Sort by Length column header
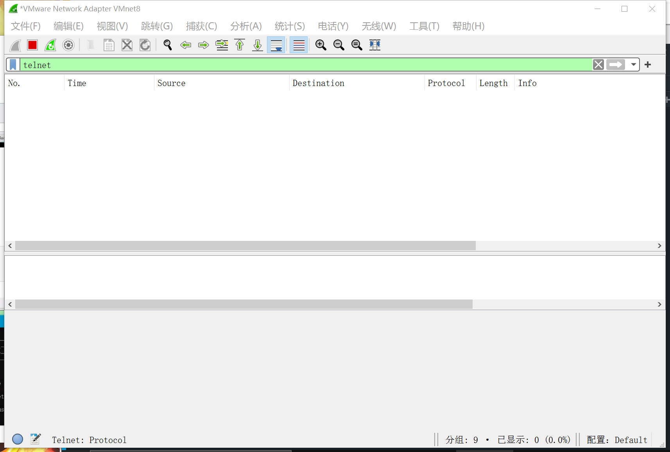Image resolution: width=670 pixels, height=452 pixels. (495, 83)
